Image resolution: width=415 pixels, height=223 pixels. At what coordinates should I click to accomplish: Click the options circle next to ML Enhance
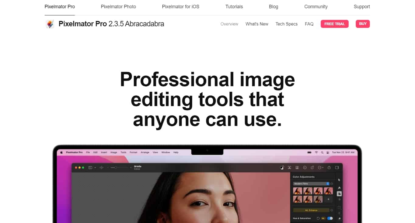point(332,210)
